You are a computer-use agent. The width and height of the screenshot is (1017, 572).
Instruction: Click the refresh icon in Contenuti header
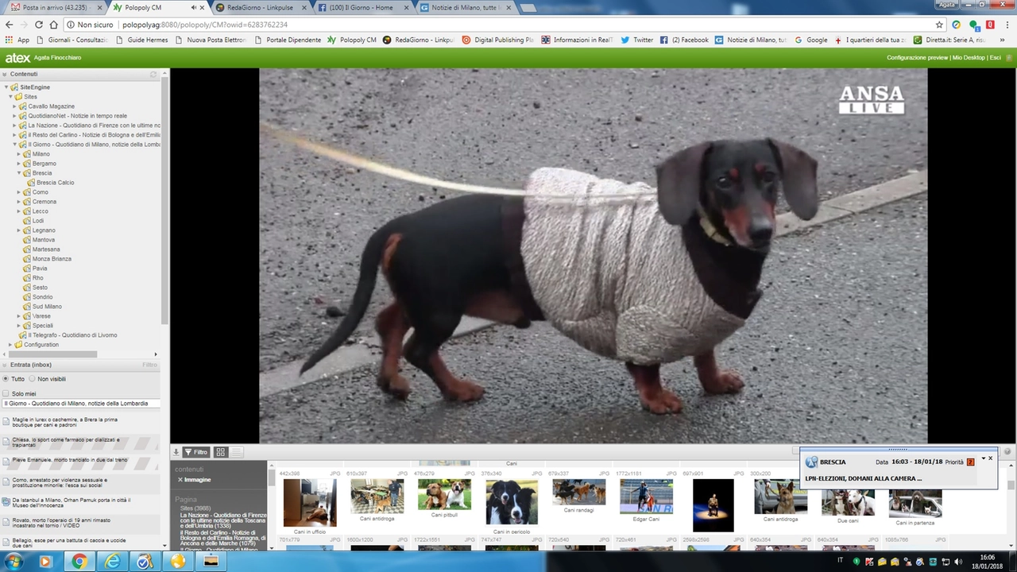pos(153,74)
